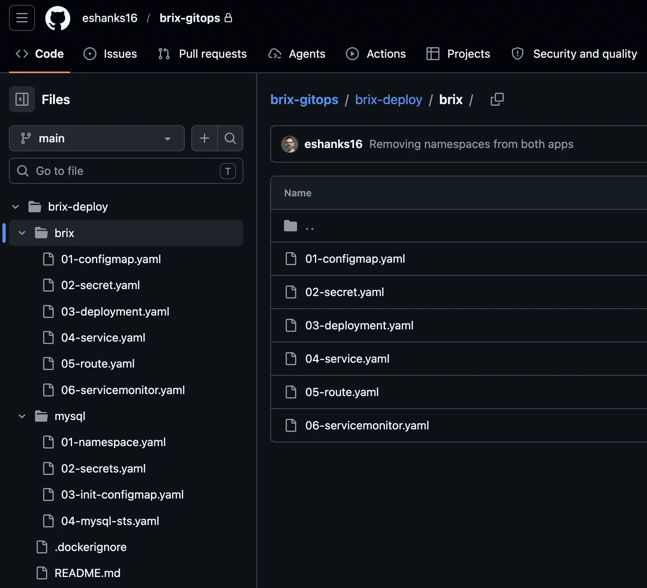Click file icon beside 06-servicemonitor.yaml in table
This screenshot has height=588, width=647.
(291, 425)
